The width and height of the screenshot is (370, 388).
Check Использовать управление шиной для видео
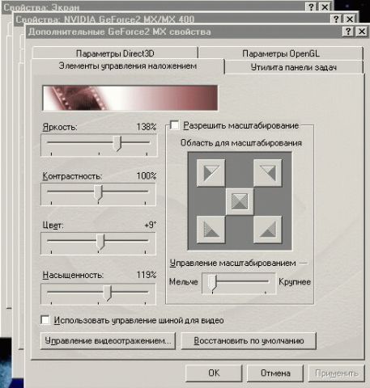(x=45, y=320)
